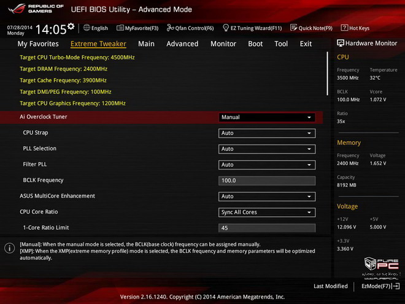This screenshot has width=405, height=304.
Task: Click the settings list vertical scrollbar
Action: (x=327, y=74)
